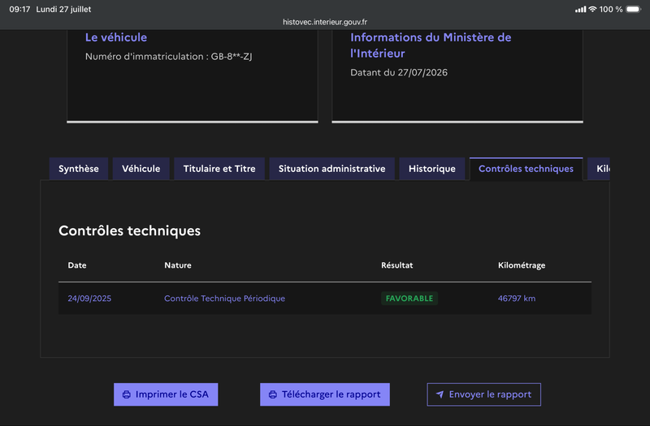Click the Télécharger le rapport button
Image resolution: width=650 pixels, height=426 pixels.
(x=324, y=394)
